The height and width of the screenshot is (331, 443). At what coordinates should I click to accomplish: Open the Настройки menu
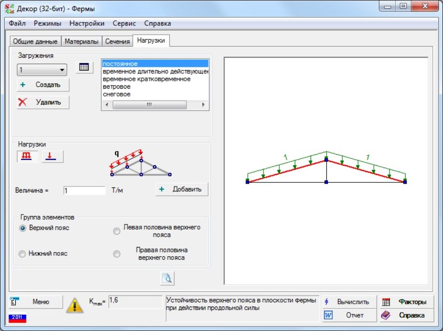click(87, 23)
